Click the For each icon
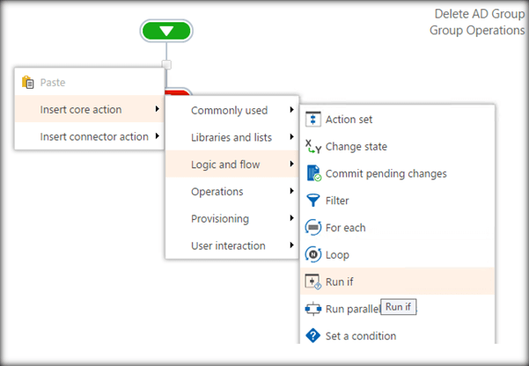529x366 pixels. pyautogui.click(x=312, y=228)
